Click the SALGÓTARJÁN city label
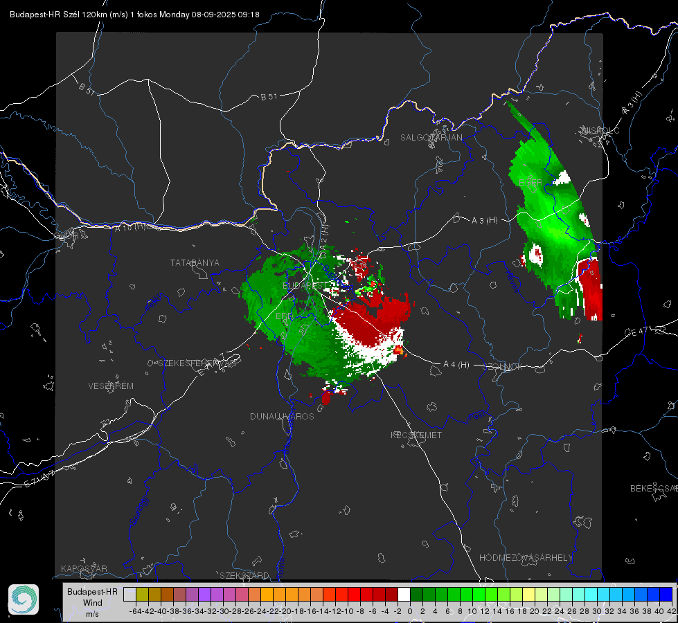 (x=431, y=138)
